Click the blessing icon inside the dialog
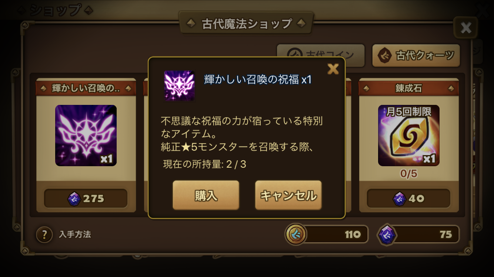Image resolution: width=494 pixels, height=277 pixels. coord(179,86)
